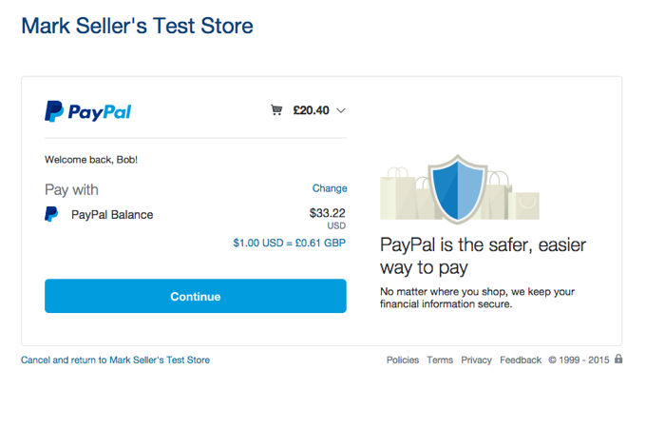
Task: Click the safer, easier way to pay headline
Action: (483, 255)
